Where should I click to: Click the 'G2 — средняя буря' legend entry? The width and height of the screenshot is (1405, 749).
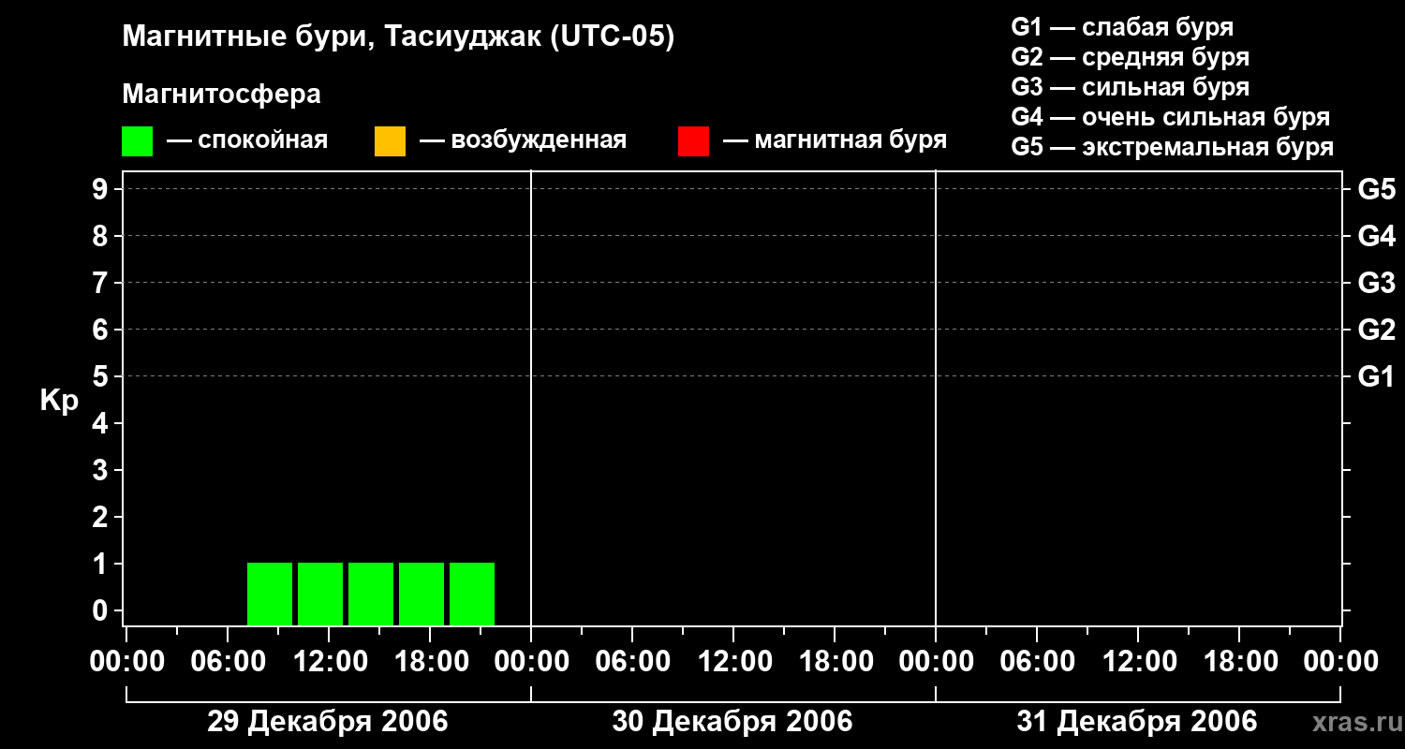pyautogui.click(x=1130, y=57)
